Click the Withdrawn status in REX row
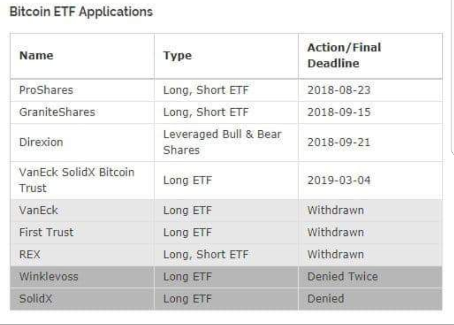 pos(335,255)
